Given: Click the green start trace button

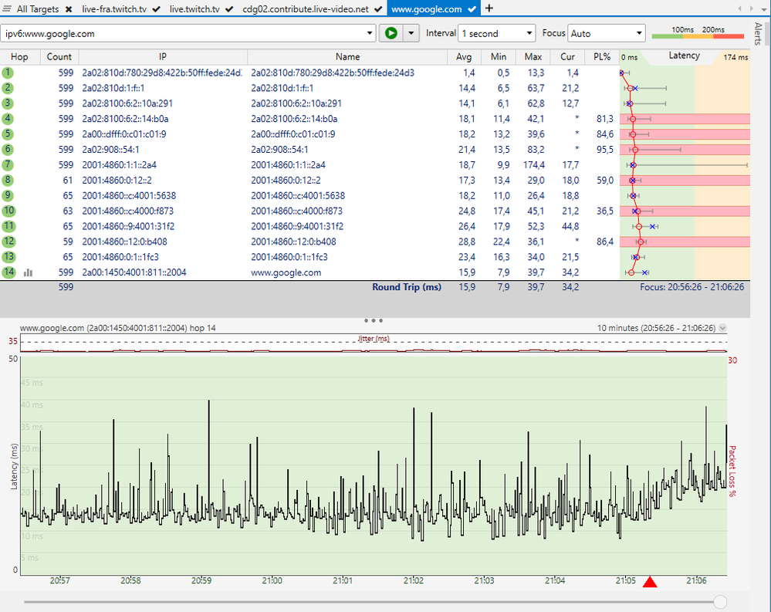Looking at the screenshot, I should [391, 33].
